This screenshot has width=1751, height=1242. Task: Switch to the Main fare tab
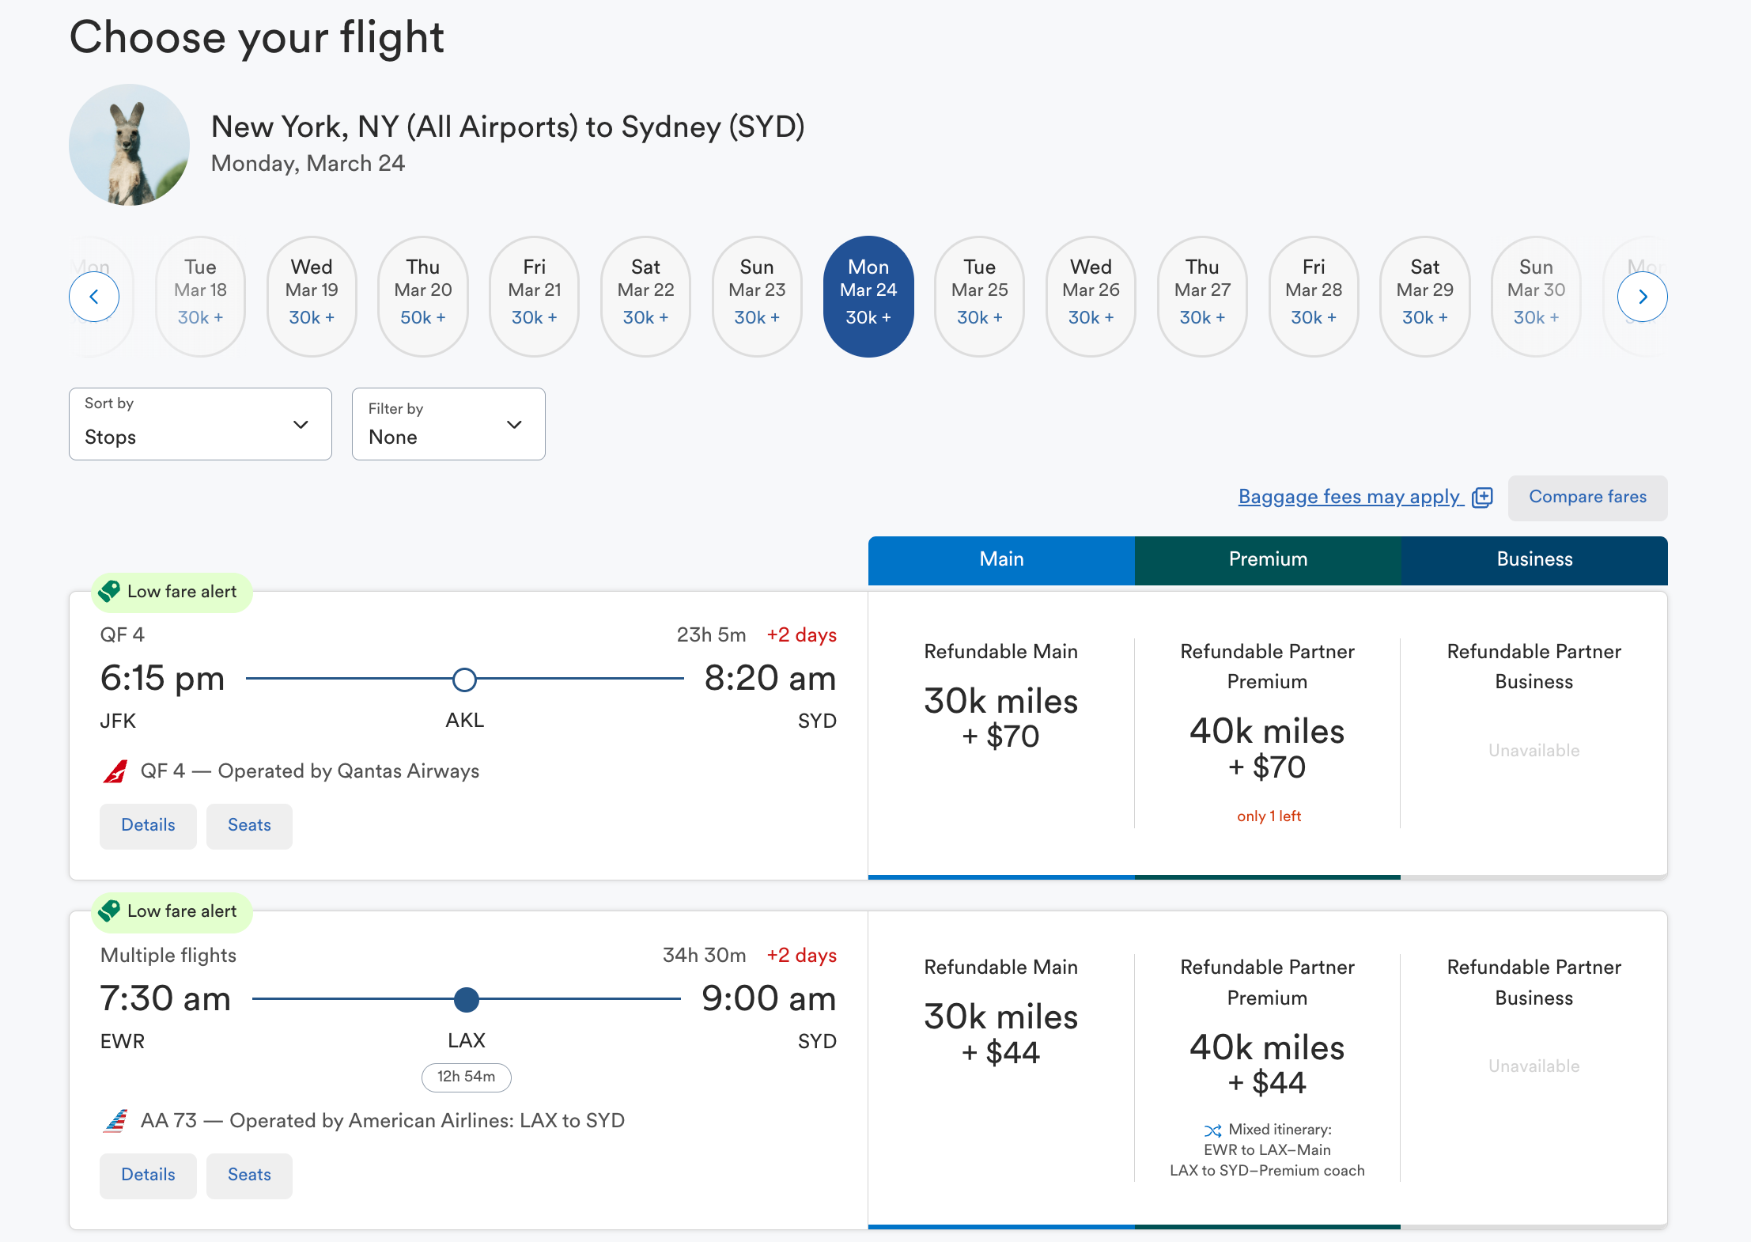click(x=1001, y=560)
